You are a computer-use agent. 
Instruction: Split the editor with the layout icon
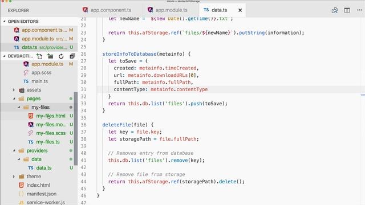pyautogui.click(x=347, y=10)
